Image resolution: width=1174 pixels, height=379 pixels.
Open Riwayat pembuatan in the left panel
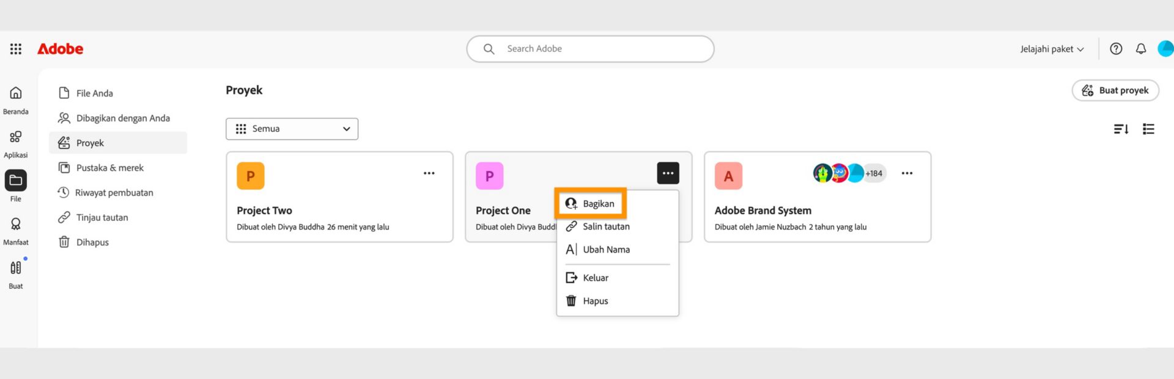point(113,192)
